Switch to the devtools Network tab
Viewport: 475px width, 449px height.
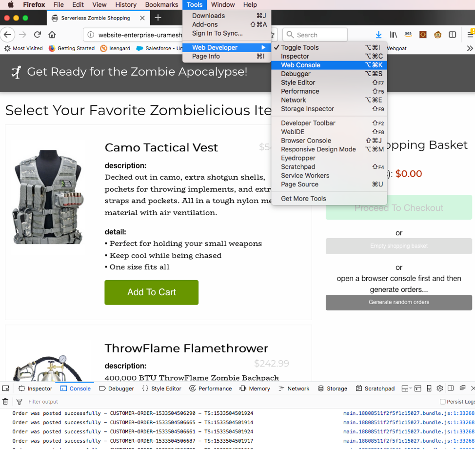point(294,388)
